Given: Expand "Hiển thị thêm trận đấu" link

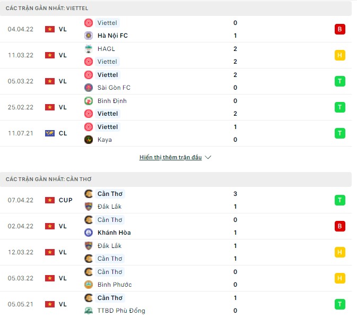Looking at the screenshot, I should 170,158.
